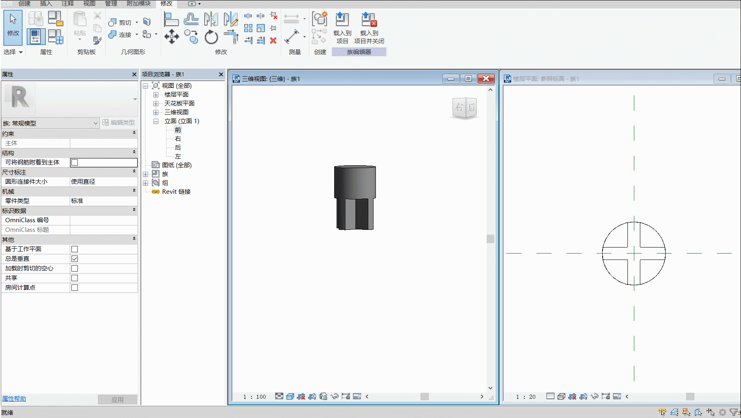
Task: Select the Move tool in the Modify panel
Action: coord(171,37)
